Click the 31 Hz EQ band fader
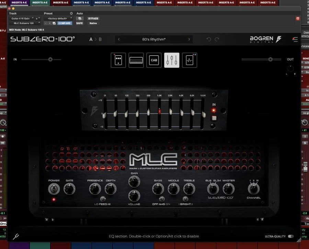The height and width of the screenshot is (249, 309). (x=104, y=115)
